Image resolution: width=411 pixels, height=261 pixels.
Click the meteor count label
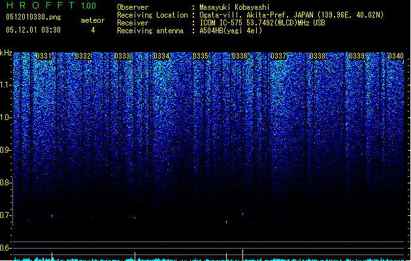(x=93, y=20)
